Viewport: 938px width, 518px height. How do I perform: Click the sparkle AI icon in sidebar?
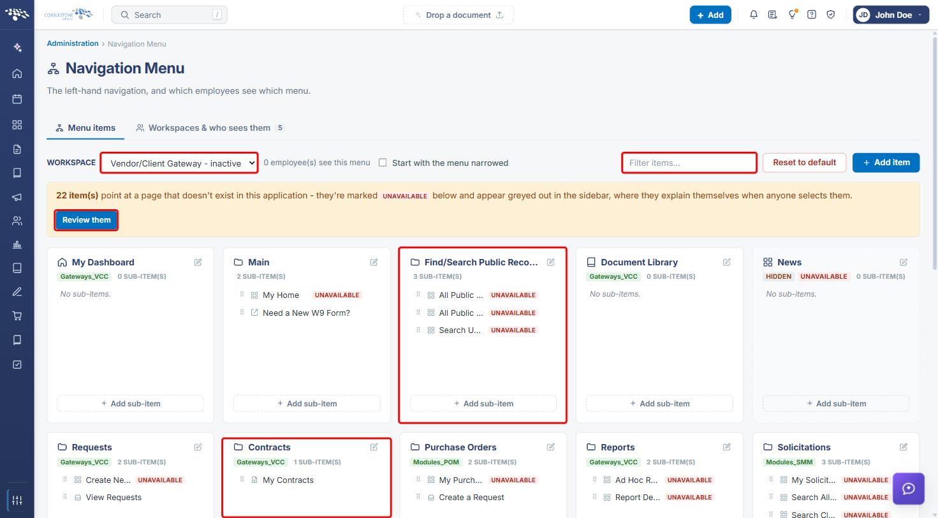coord(17,47)
